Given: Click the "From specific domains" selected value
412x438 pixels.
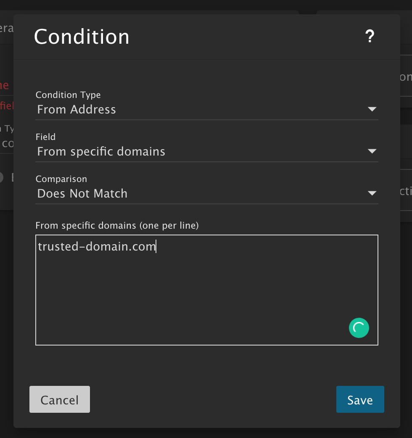Looking at the screenshot, I should coord(101,152).
